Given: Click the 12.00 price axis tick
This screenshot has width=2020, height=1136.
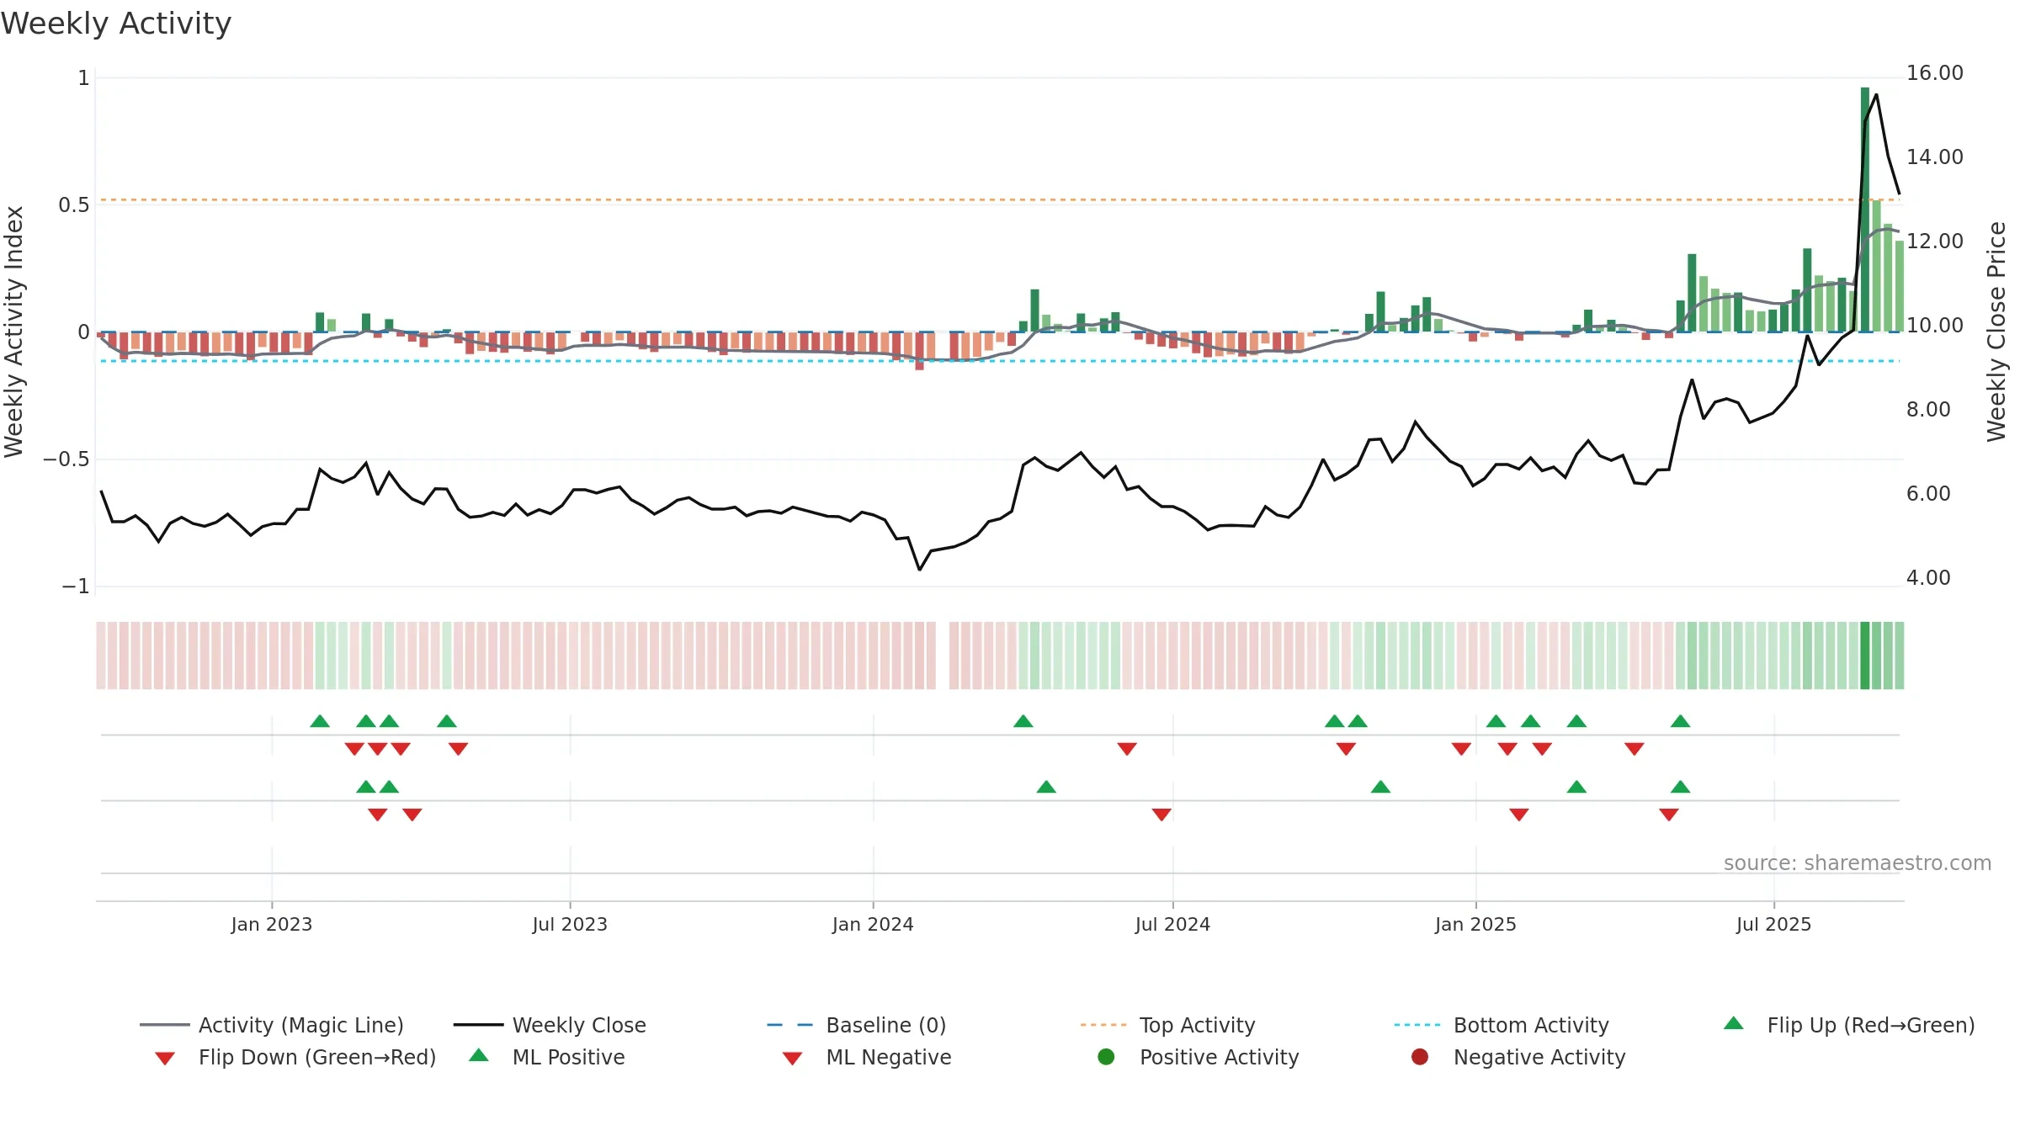Looking at the screenshot, I should click(x=1934, y=242).
